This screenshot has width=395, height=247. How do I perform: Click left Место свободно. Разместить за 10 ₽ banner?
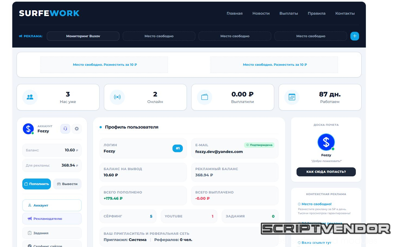pos(104,65)
